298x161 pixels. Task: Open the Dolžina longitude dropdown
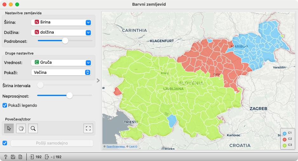(61, 32)
